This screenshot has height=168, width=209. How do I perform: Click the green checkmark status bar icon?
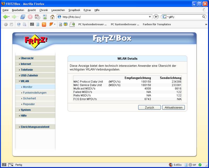coord(200,165)
